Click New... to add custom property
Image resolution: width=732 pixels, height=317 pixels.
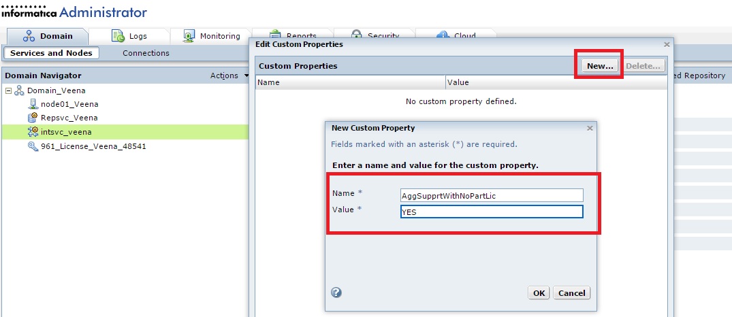[600, 66]
